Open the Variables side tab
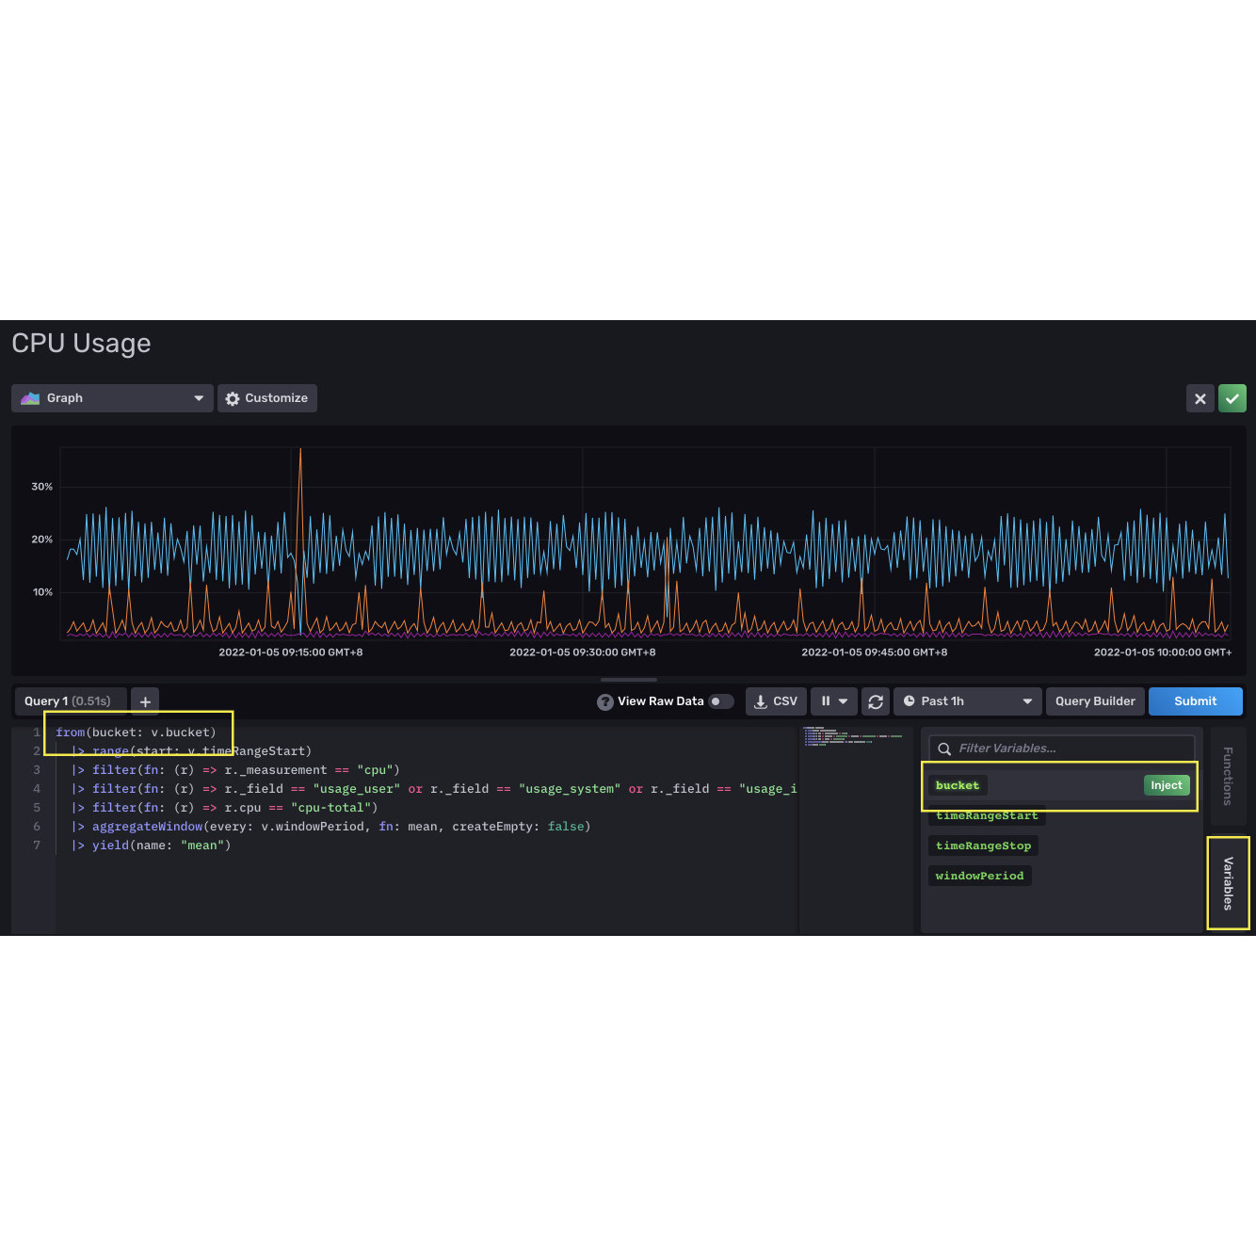 (1228, 883)
